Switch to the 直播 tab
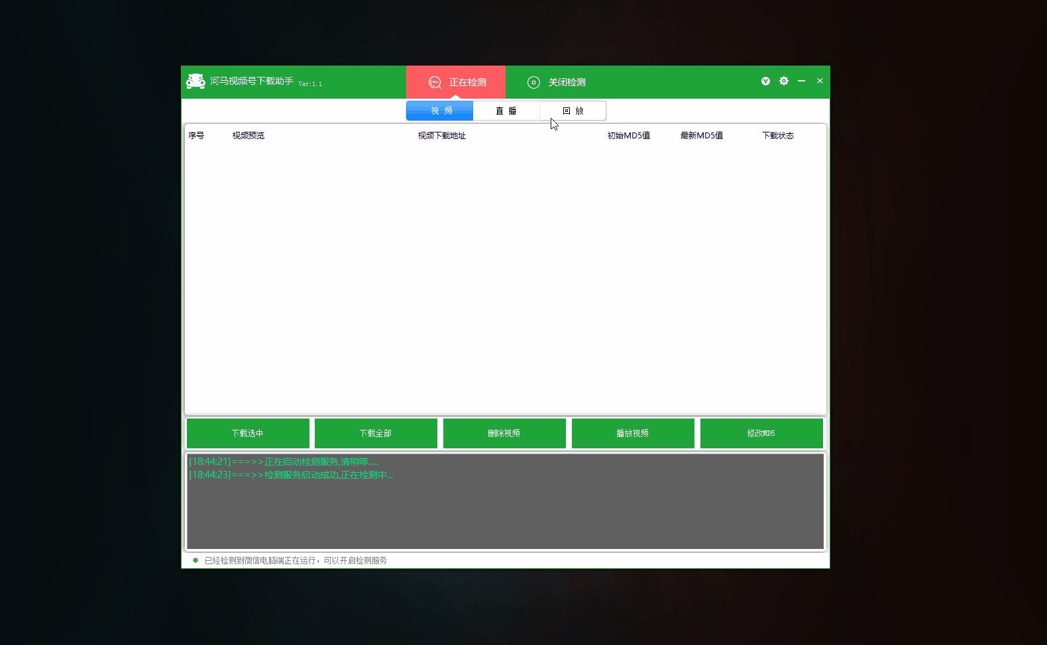1047x645 pixels. pos(506,111)
